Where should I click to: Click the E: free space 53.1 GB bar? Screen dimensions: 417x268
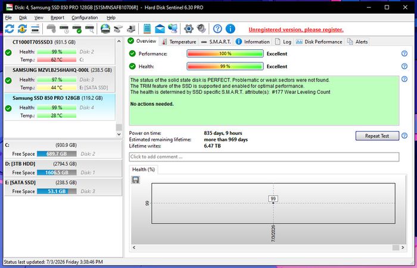coord(57,191)
